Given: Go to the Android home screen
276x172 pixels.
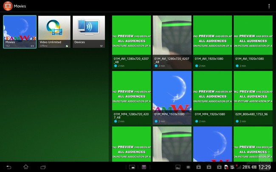Looking at the screenshot, I should 25,167.
